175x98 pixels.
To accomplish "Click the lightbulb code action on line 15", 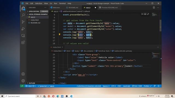I will coord(60,35).
